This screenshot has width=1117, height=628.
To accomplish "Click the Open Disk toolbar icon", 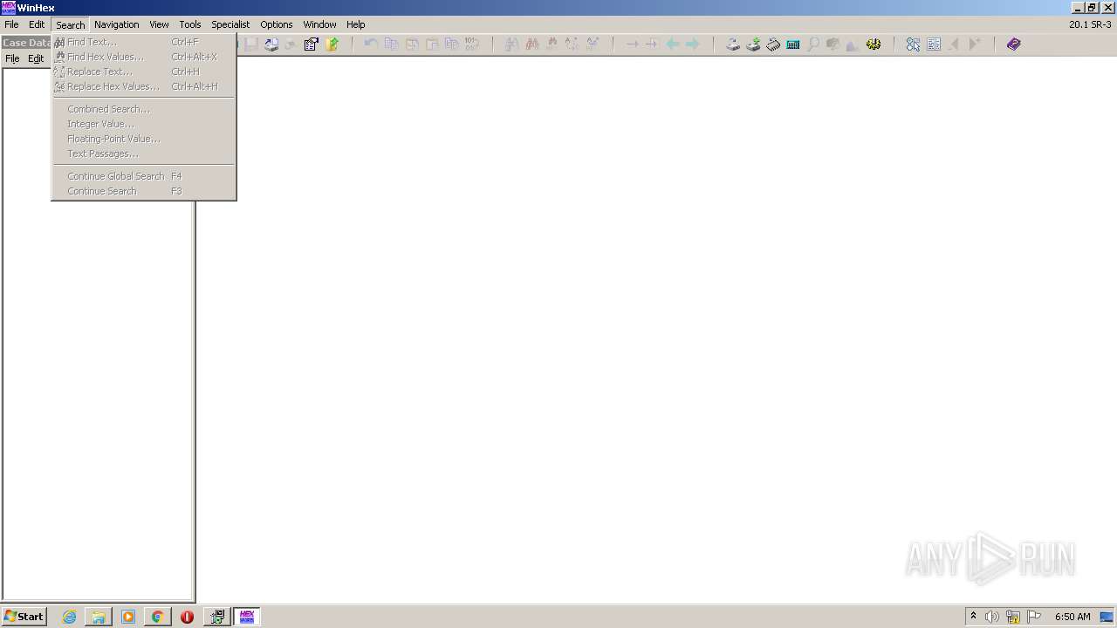I will [x=733, y=44].
